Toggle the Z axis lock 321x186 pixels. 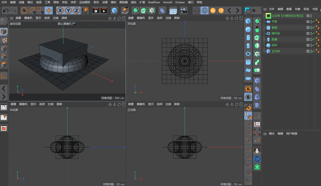click(76, 11)
